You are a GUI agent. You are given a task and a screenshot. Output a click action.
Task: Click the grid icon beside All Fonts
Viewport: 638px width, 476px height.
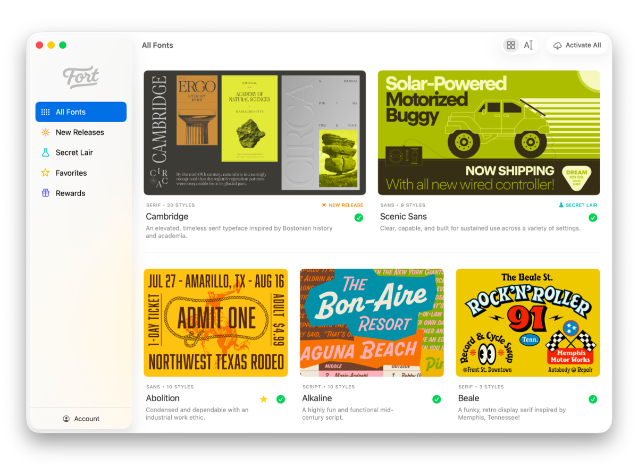coord(45,112)
